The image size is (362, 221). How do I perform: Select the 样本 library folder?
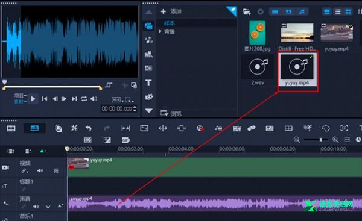coord(169,23)
